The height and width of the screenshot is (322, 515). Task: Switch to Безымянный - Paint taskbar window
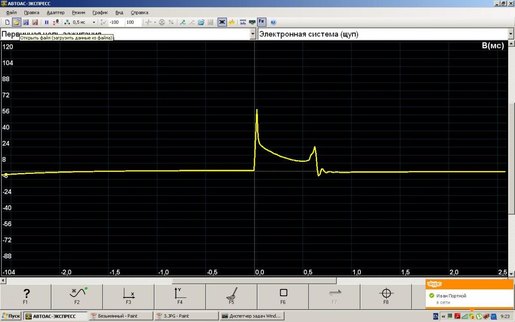coord(121,316)
